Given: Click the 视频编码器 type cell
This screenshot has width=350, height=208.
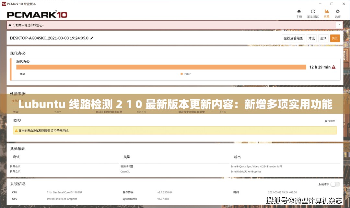Looking at the screenshot, I should pos(127,166).
